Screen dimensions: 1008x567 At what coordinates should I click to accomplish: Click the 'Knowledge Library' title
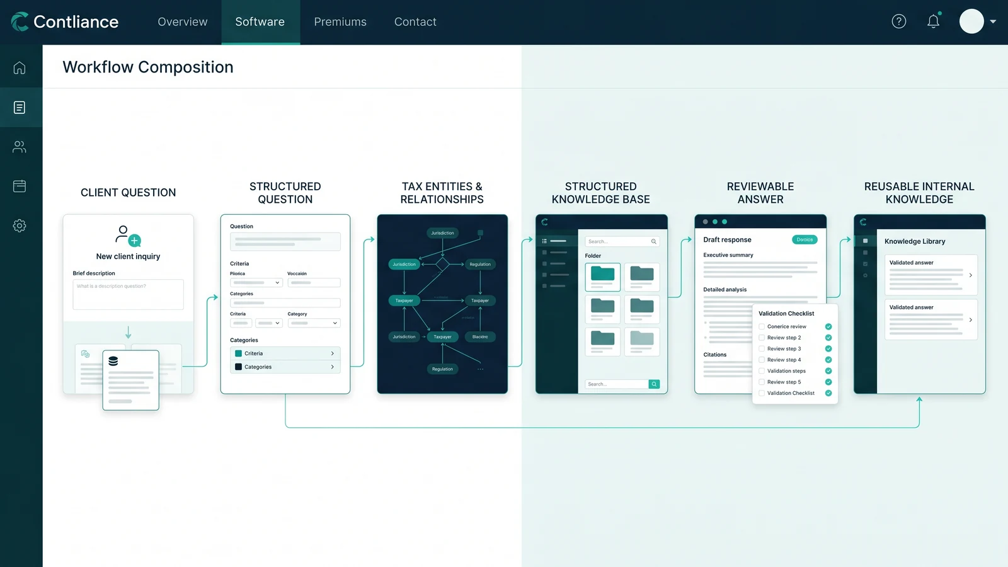pos(915,241)
